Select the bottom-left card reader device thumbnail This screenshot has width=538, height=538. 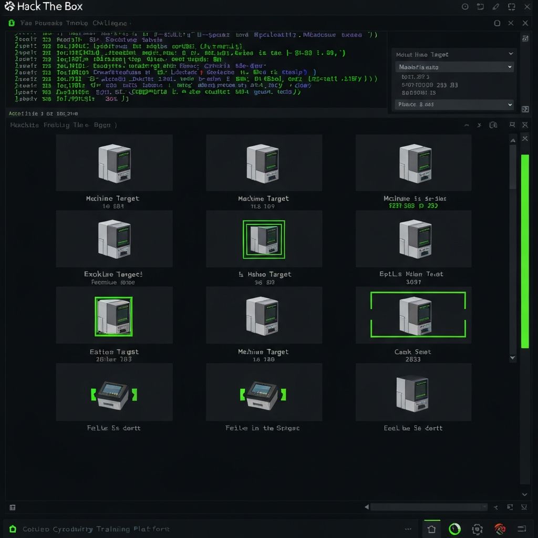click(x=114, y=394)
